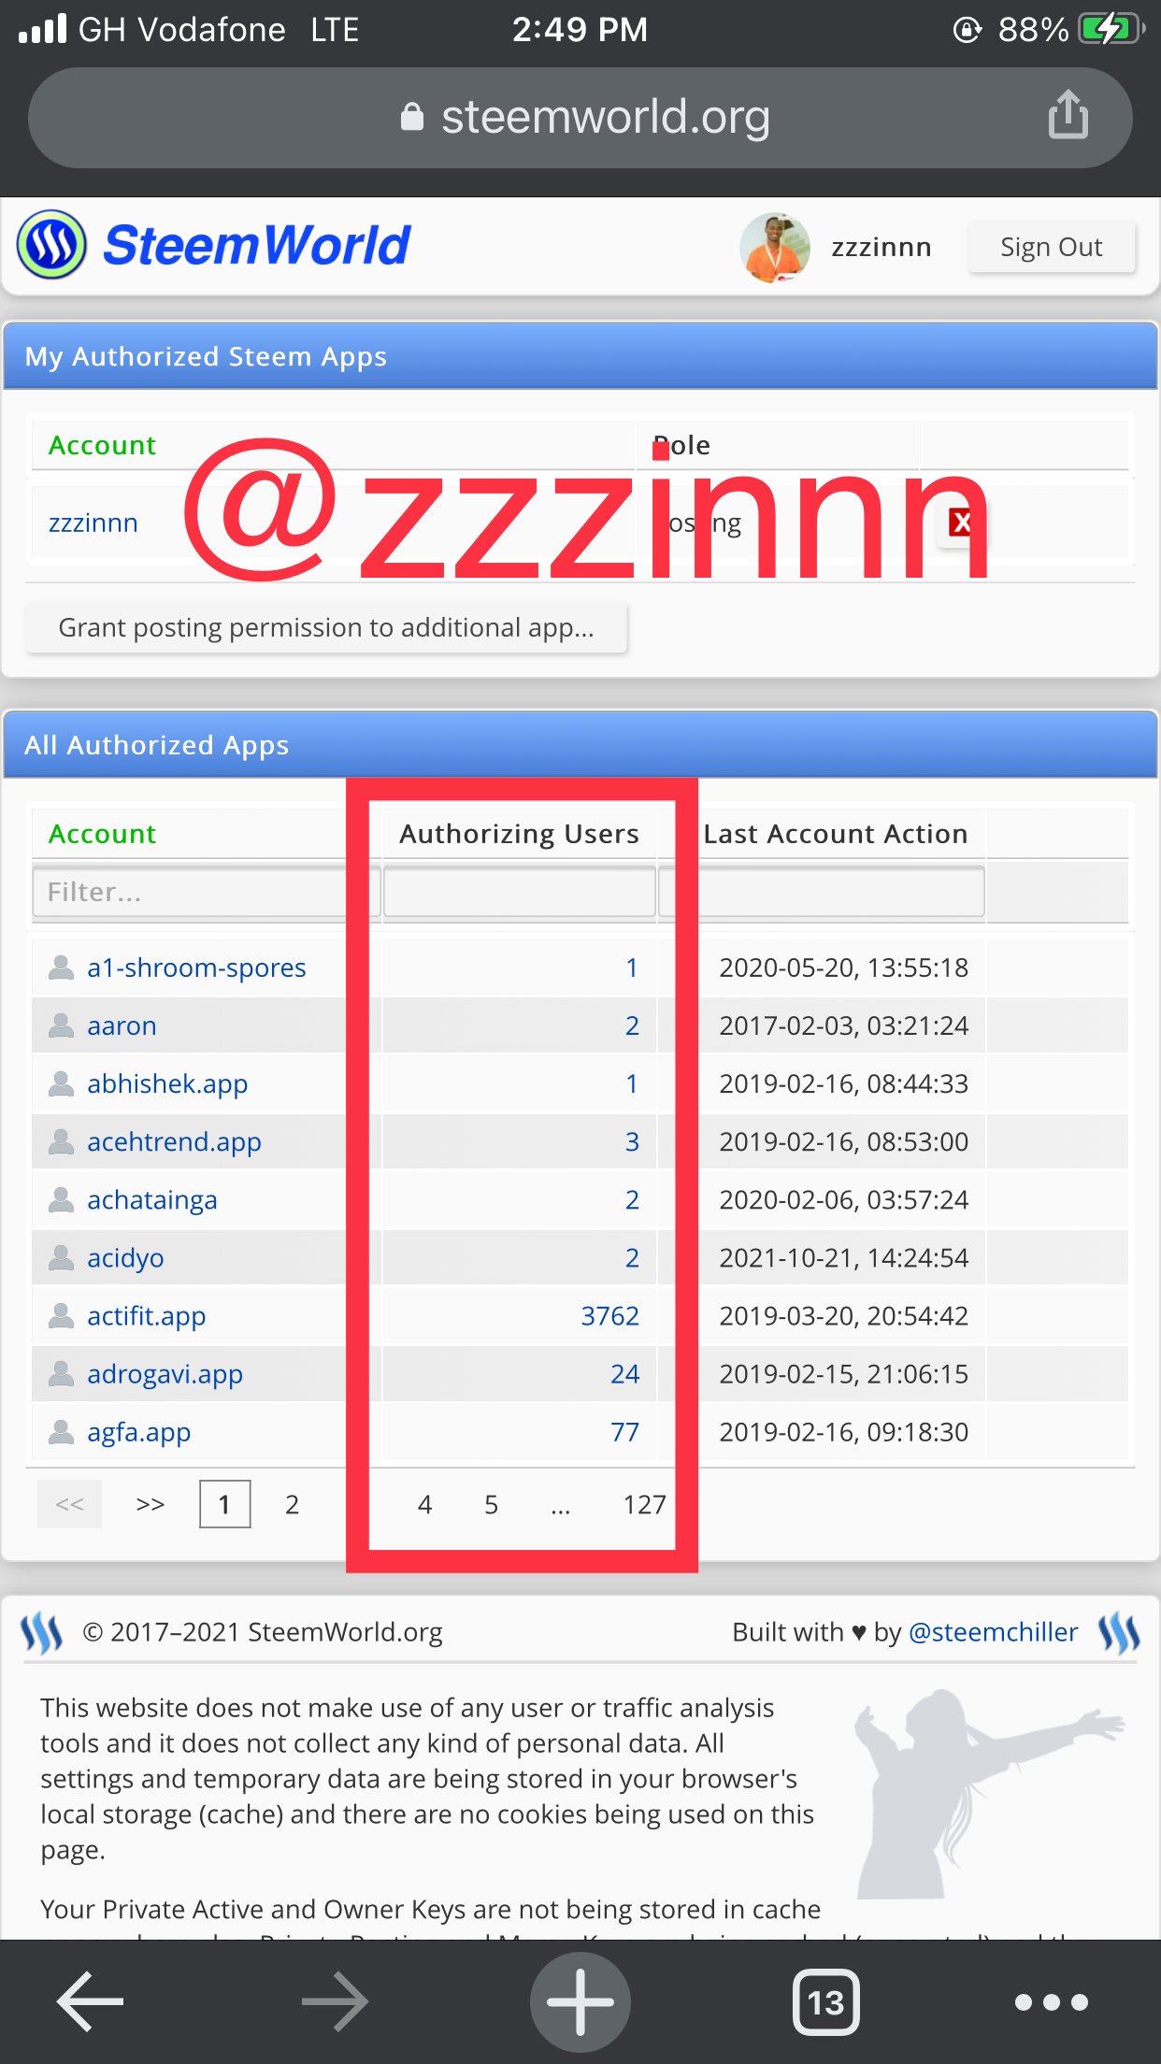Image resolution: width=1161 pixels, height=2064 pixels.
Task: Click the date 2020-05-20, 13:55:18
Action: (843, 967)
